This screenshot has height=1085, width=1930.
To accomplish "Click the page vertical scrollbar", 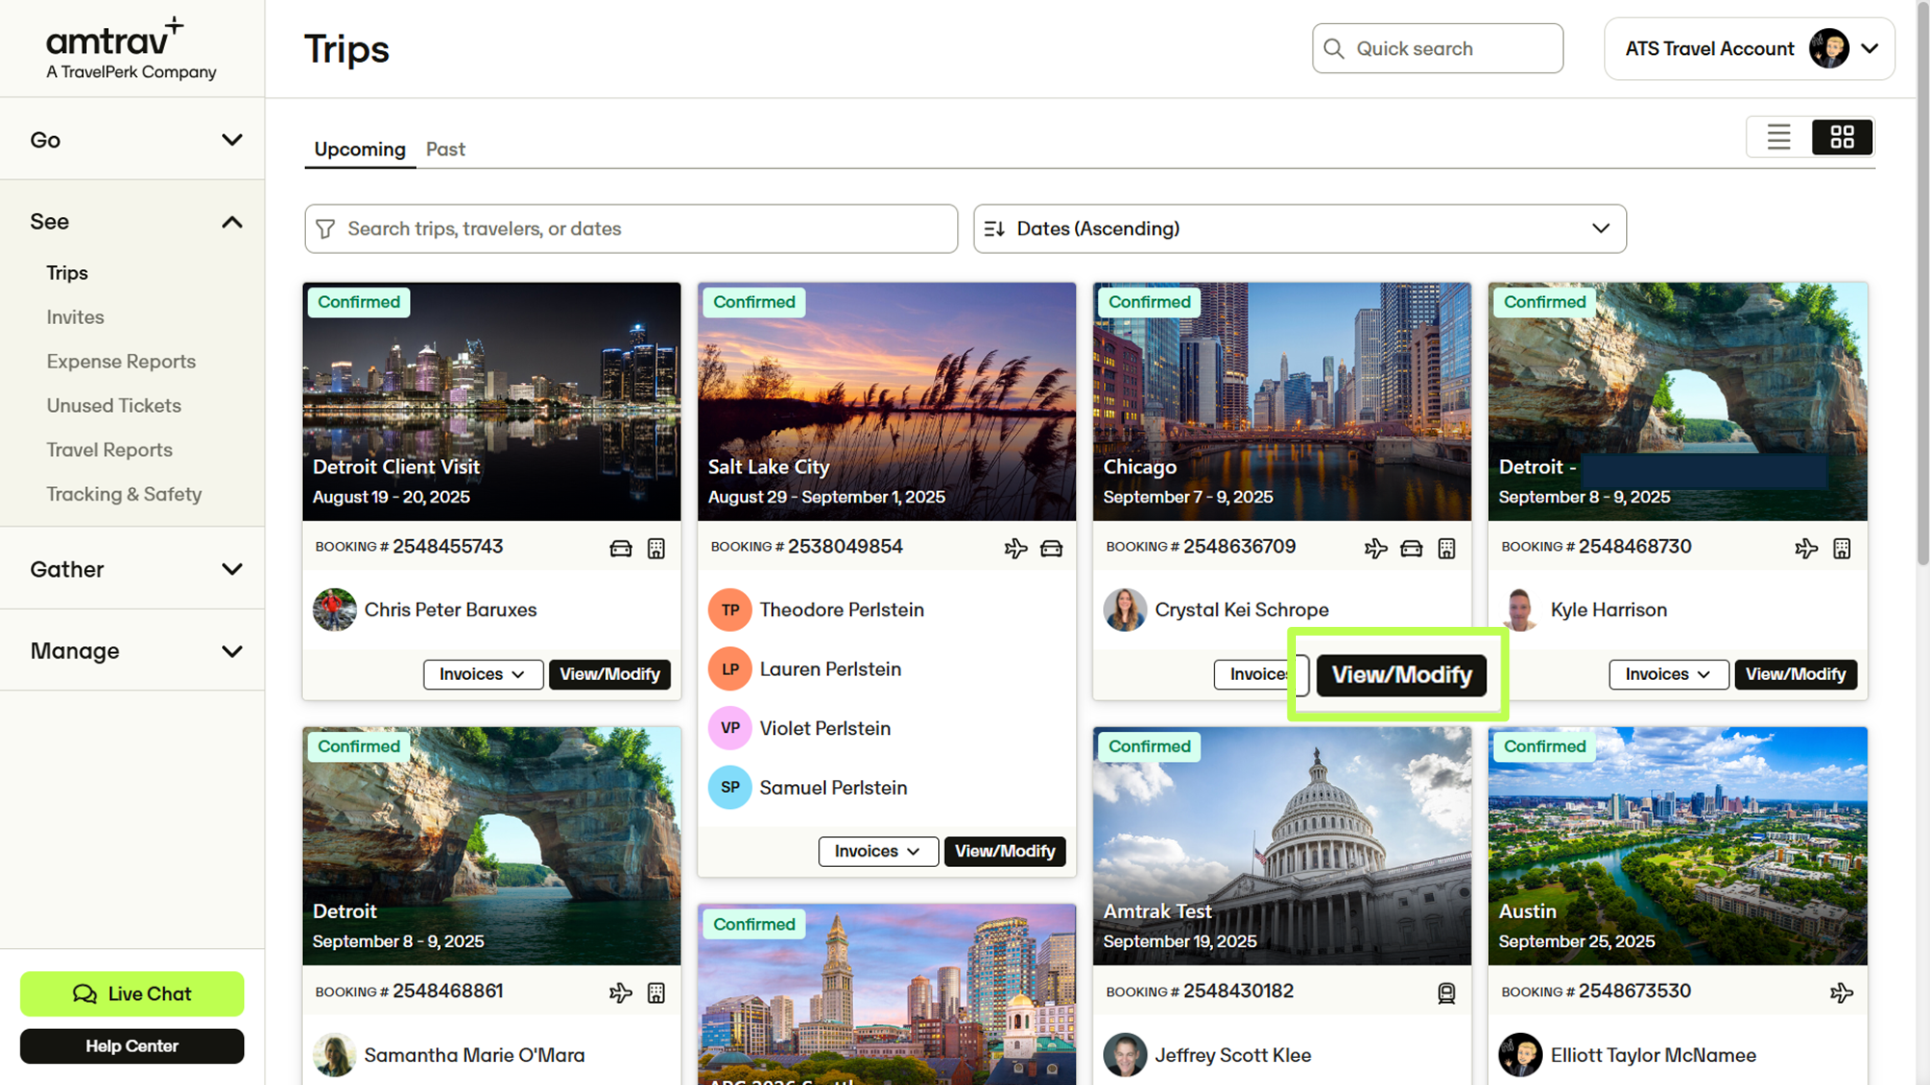I will [1922, 285].
